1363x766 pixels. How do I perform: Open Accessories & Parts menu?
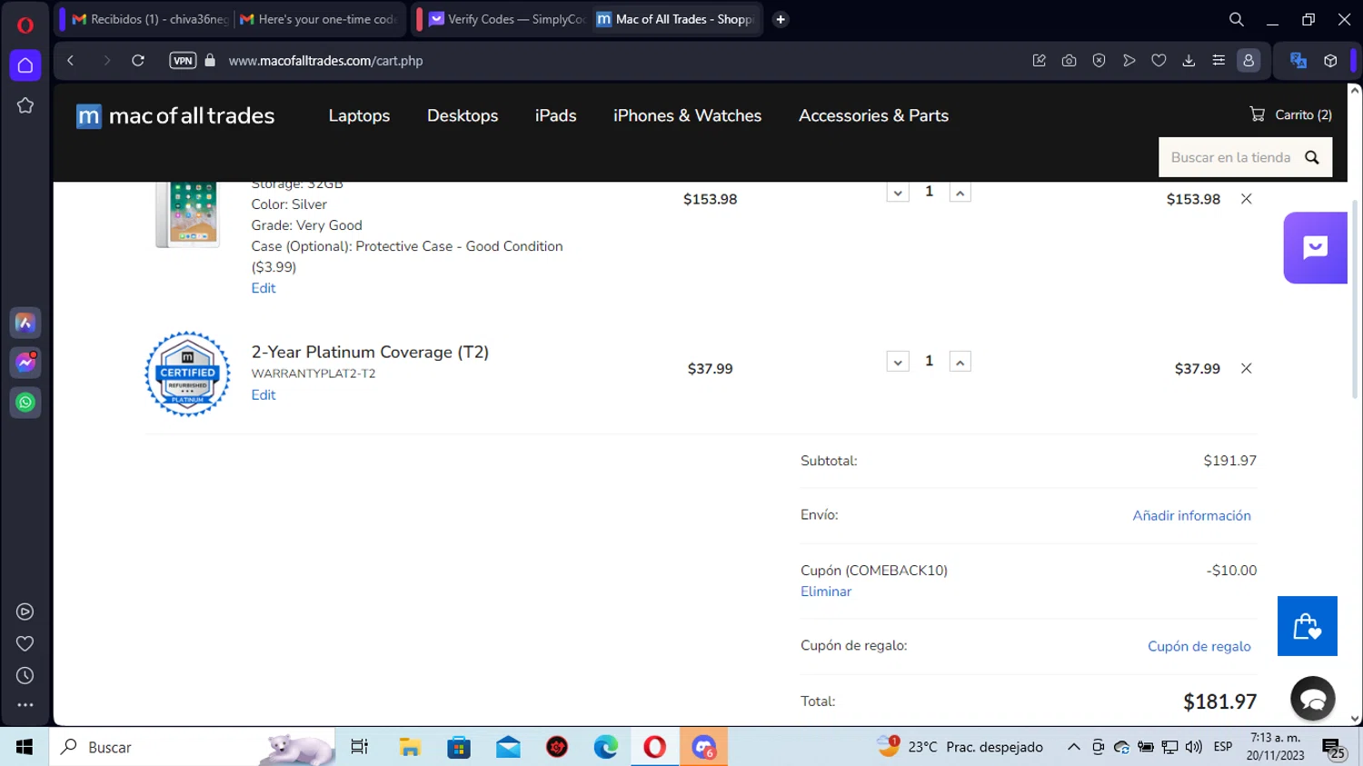click(x=873, y=115)
